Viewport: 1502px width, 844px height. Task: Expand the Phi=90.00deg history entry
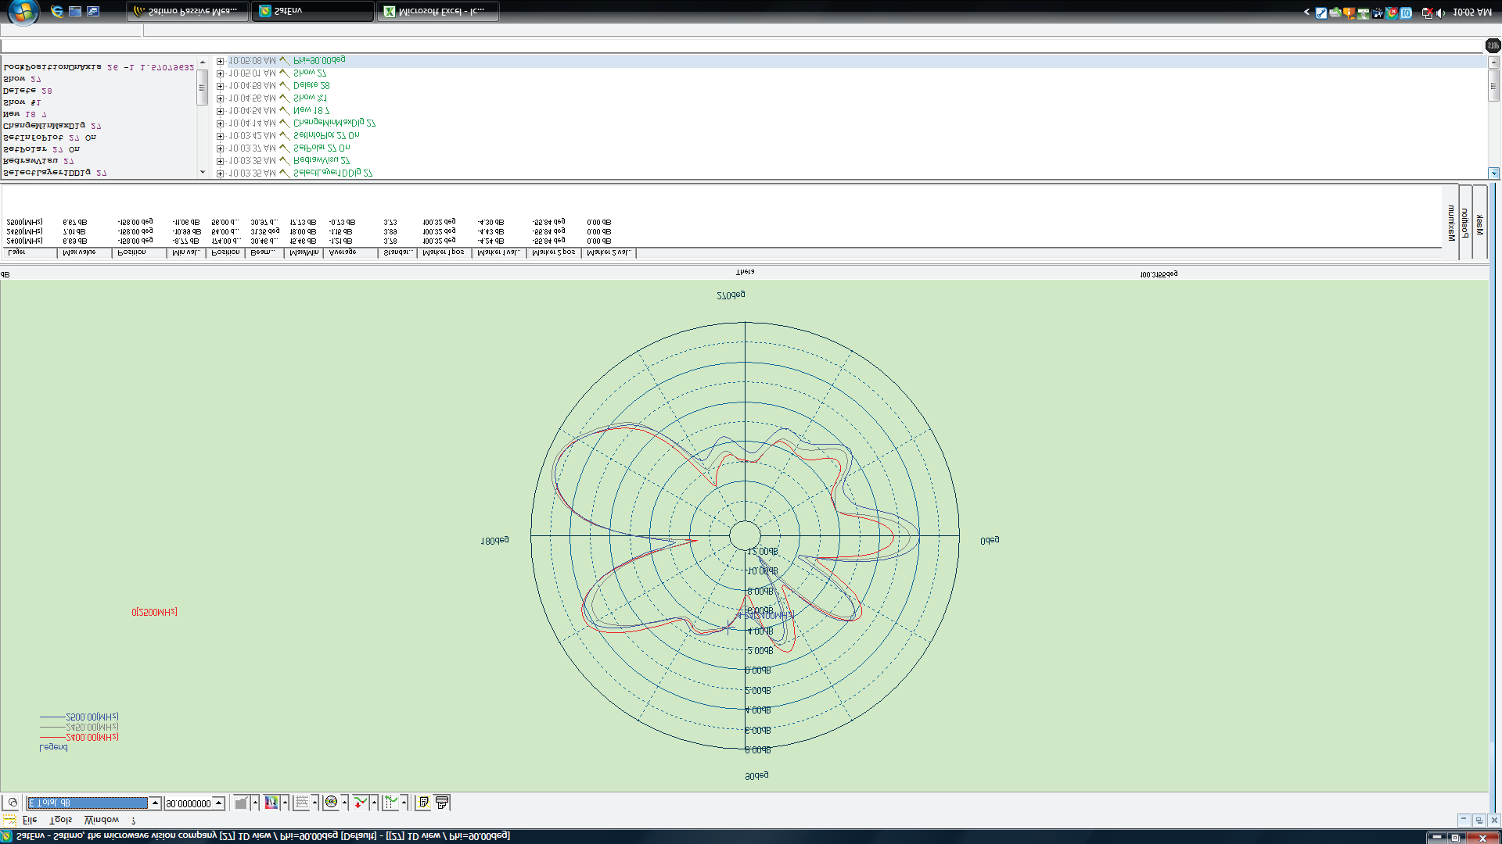click(221, 61)
